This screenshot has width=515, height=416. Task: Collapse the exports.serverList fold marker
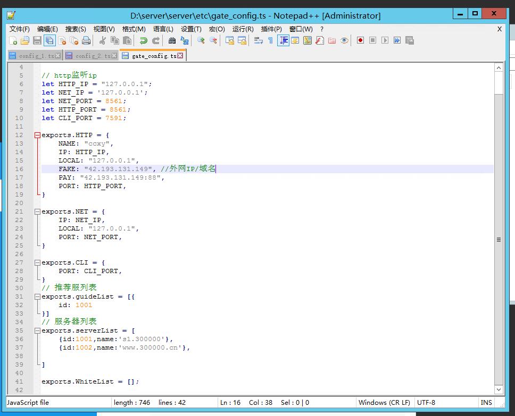tap(37, 330)
